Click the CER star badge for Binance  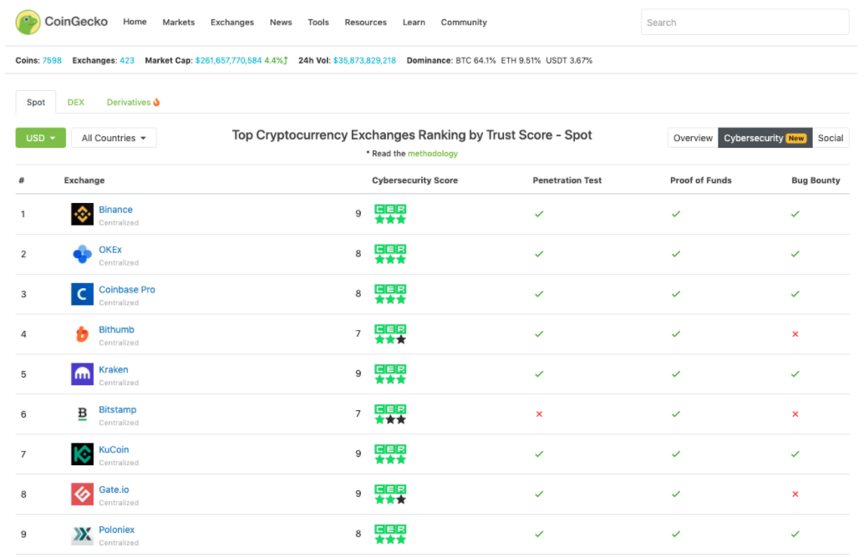pyautogui.click(x=390, y=214)
